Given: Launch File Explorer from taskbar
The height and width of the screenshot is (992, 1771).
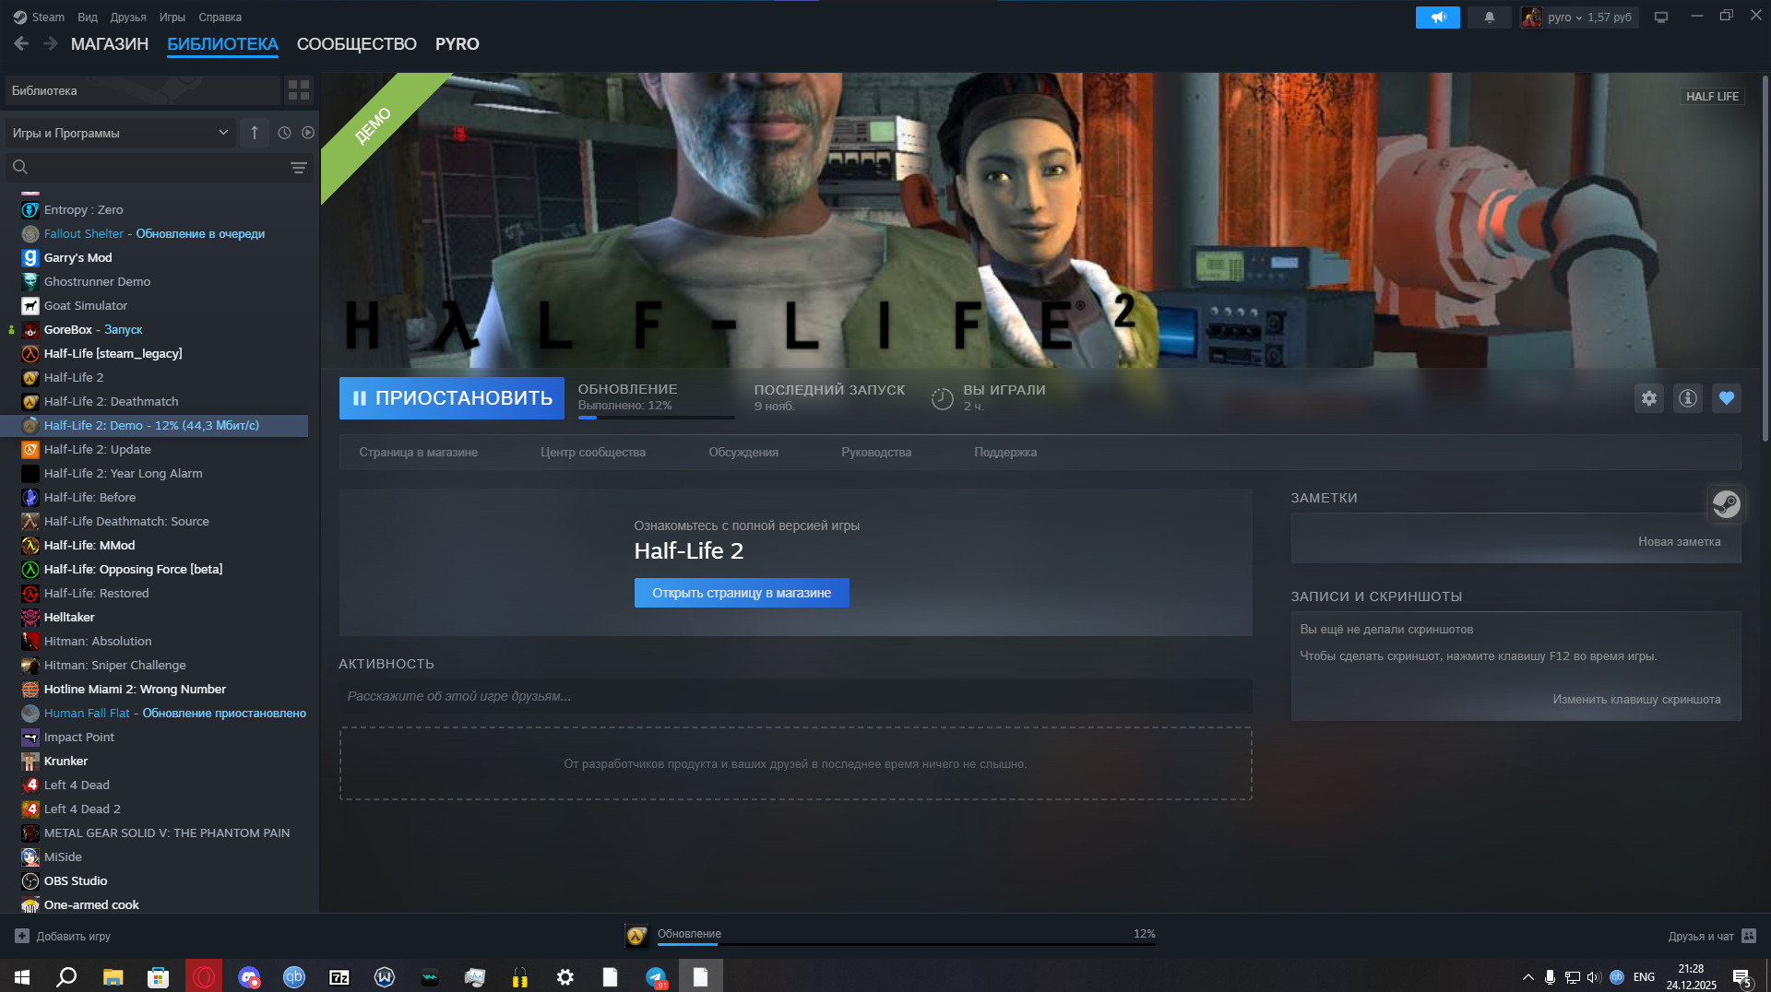Looking at the screenshot, I should 113,976.
